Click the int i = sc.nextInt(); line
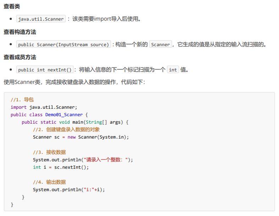 [x=61, y=167]
